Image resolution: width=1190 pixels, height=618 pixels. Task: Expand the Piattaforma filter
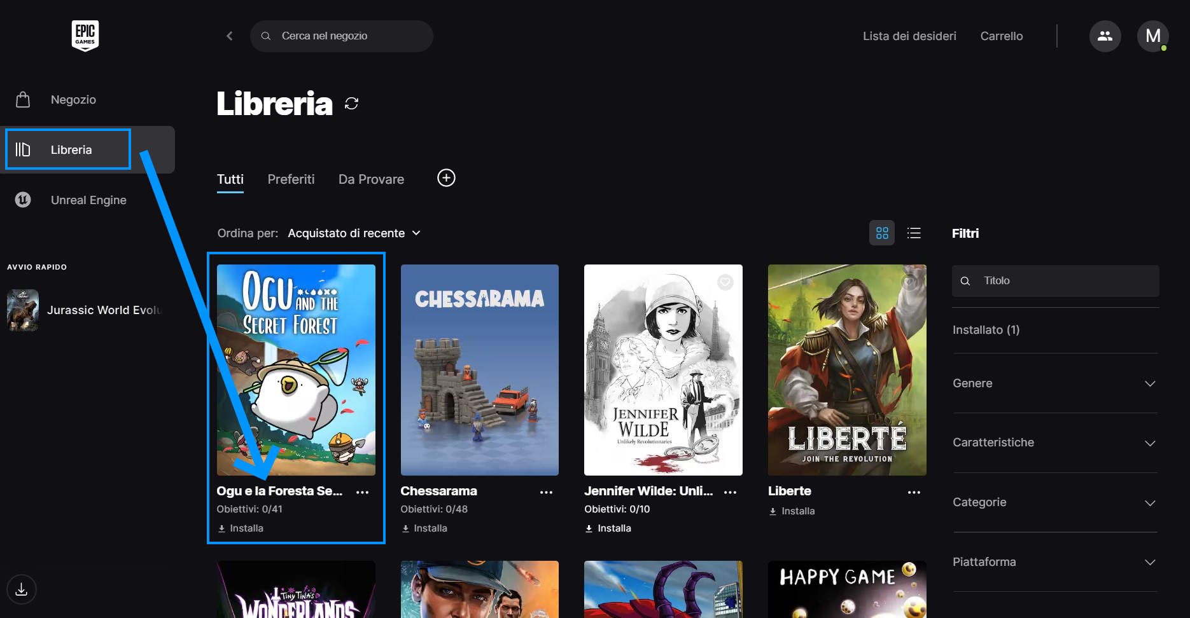(x=1054, y=562)
